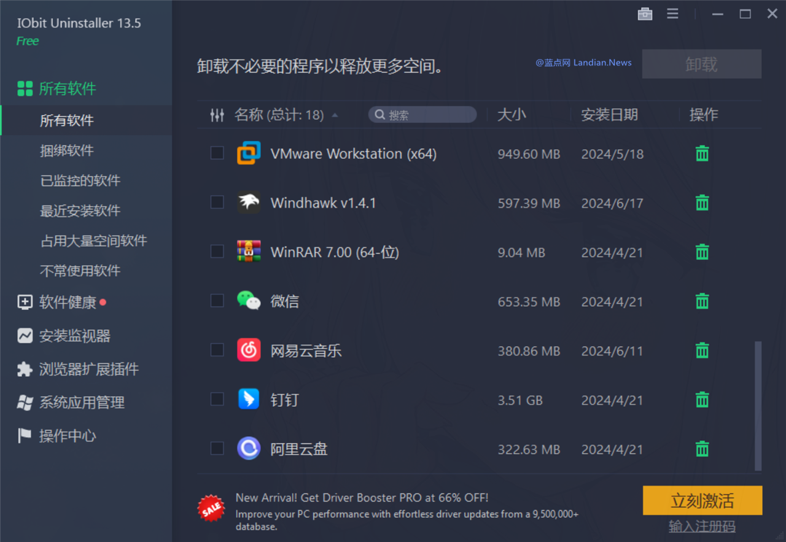Check the VMware Workstation (x64) checkbox
Screen dimensions: 786x542
(x=217, y=153)
